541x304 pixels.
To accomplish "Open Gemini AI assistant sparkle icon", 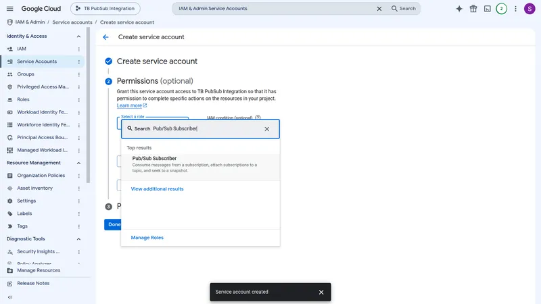I will coord(459,9).
